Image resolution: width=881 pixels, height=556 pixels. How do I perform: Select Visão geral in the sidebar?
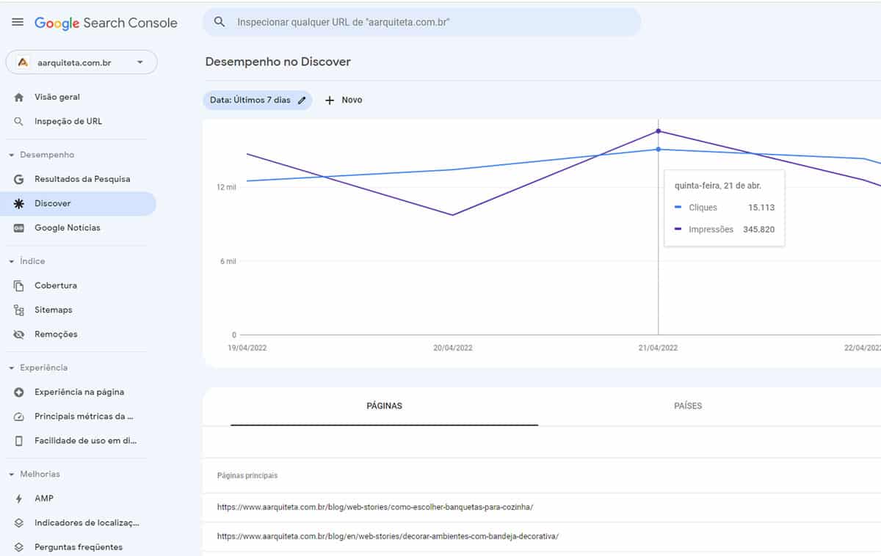tap(58, 96)
